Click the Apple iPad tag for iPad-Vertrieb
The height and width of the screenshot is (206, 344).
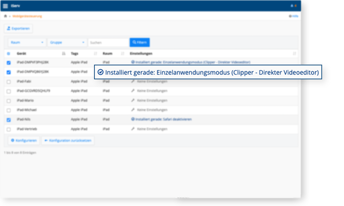pyautogui.click(x=79, y=129)
